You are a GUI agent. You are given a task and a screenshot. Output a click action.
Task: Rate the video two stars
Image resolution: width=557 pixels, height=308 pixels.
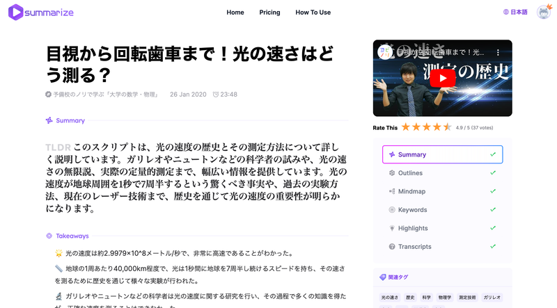pos(416,127)
